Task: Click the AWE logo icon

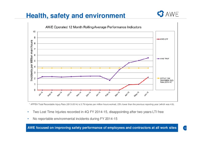Action: 160,14
